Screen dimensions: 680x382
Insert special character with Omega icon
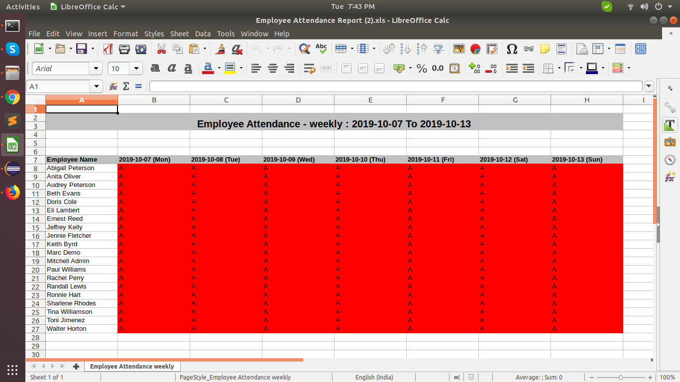512,49
